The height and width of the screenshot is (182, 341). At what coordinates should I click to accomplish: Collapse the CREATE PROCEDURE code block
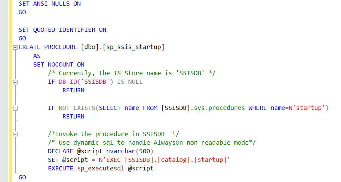(15, 47)
